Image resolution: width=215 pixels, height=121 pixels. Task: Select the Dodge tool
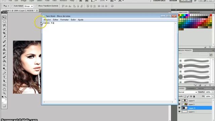(4, 69)
